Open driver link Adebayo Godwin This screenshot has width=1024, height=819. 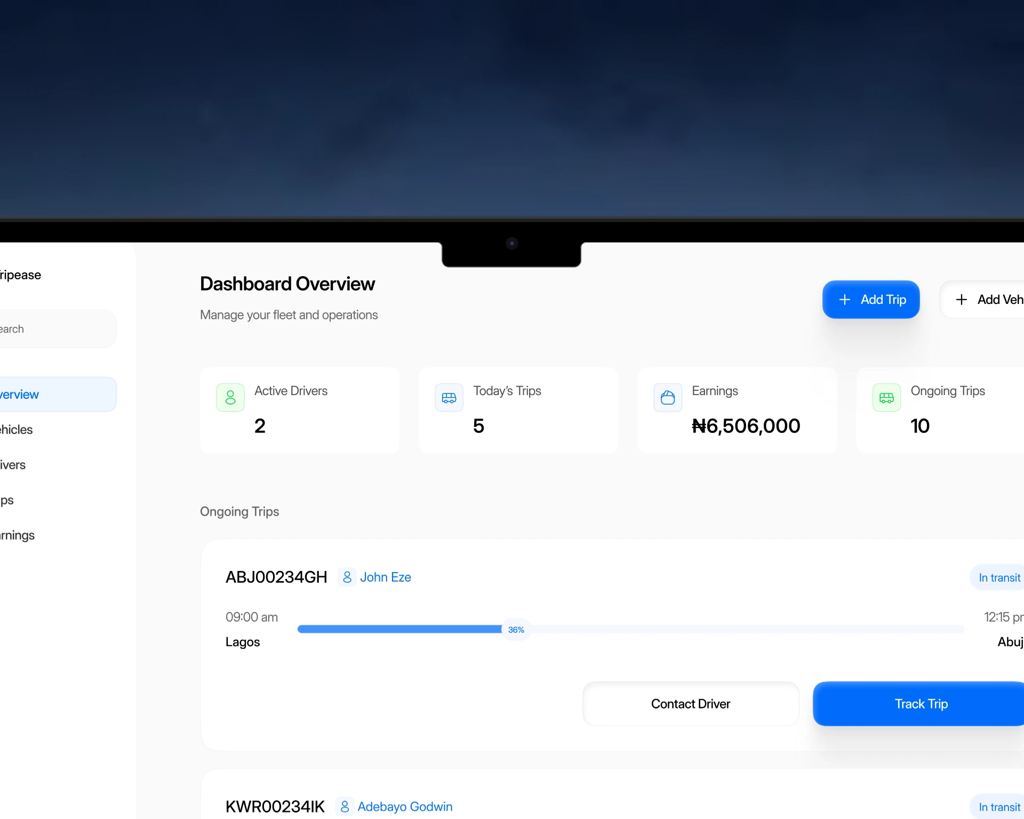(405, 806)
